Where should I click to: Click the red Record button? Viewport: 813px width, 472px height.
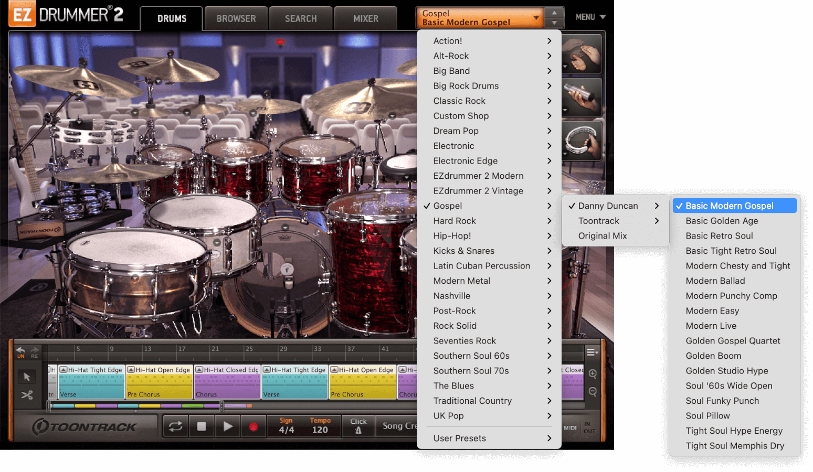click(254, 426)
